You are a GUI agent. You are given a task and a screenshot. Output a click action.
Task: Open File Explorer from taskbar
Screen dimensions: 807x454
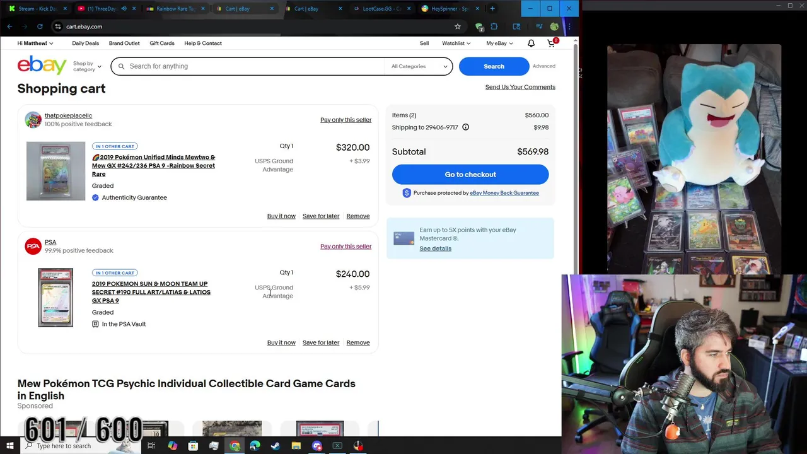pos(296,446)
